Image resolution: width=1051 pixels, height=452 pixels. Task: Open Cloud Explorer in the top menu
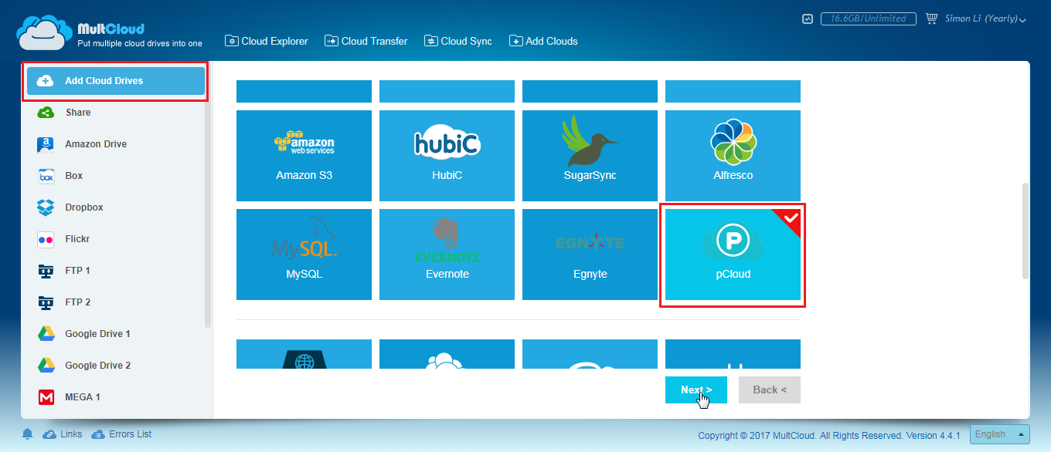(x=266, y=41)
